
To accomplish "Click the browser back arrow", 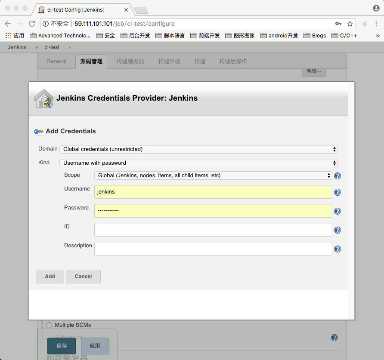I will click(8, 24).
